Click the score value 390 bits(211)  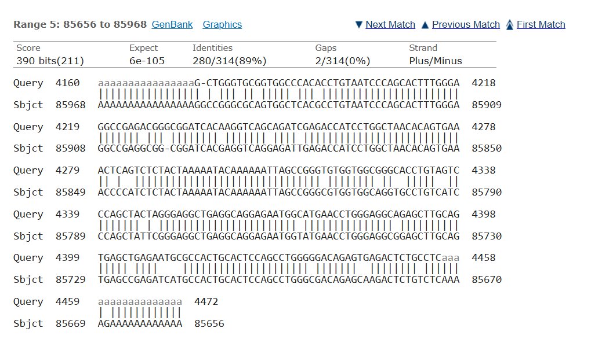(50, 61)
